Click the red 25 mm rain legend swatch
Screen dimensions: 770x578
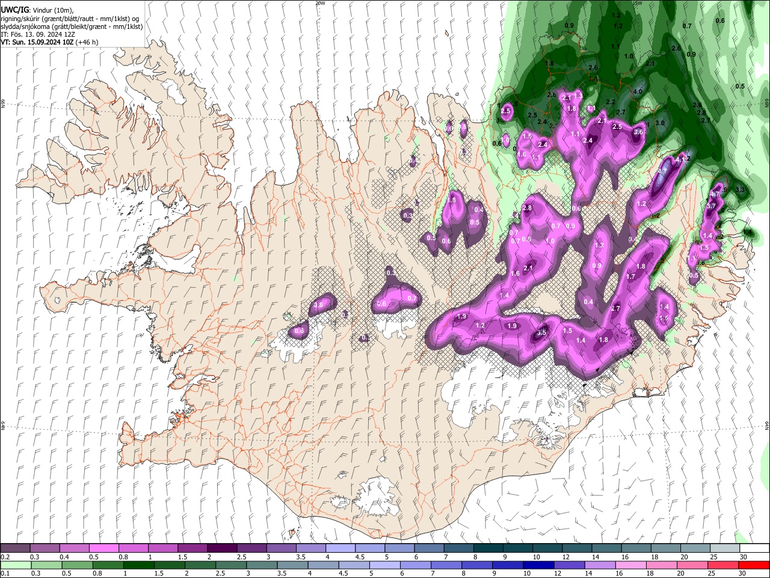(724, 565)
